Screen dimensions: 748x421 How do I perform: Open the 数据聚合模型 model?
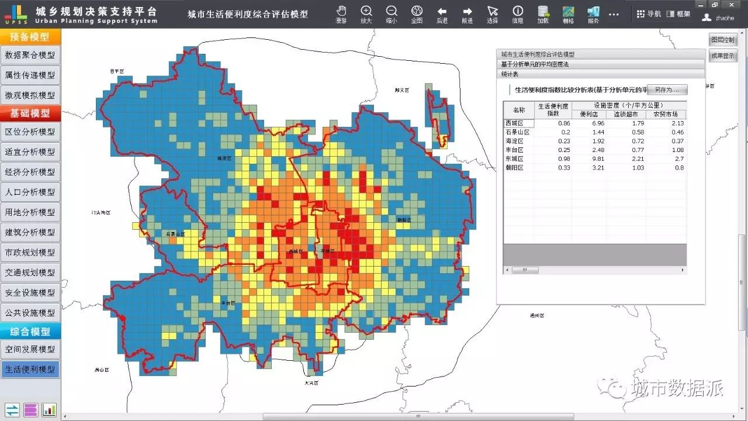point(30,55)
